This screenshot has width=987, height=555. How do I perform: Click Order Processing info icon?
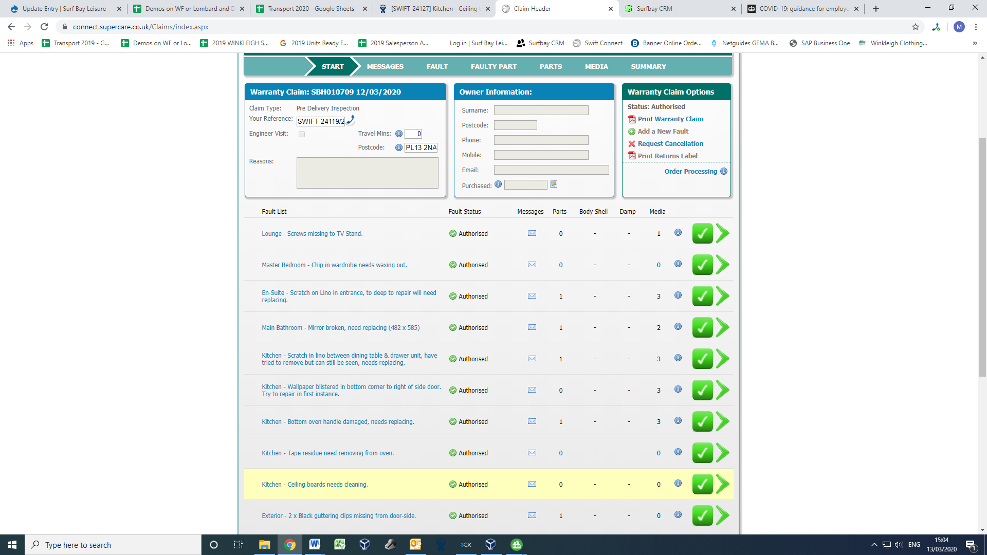(x=724, y=172)
